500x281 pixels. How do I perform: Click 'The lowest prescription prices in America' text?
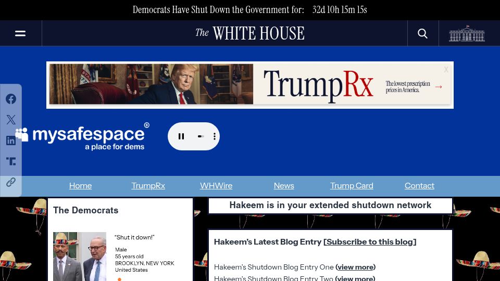tap(408, 87)
